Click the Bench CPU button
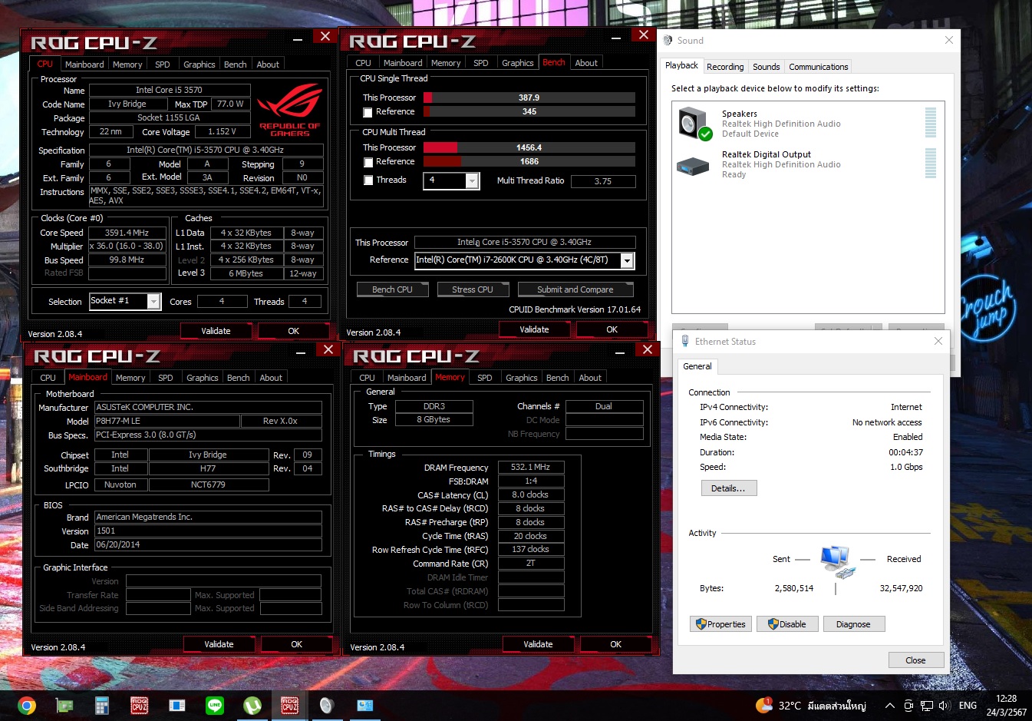The image size is (1032, 721). tap(392, 289)
